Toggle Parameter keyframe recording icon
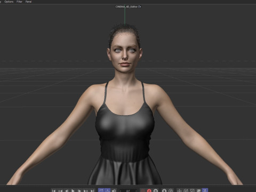The width and height of the screenshot is (256, 192). pyautogui.click(x=198, y=191)
